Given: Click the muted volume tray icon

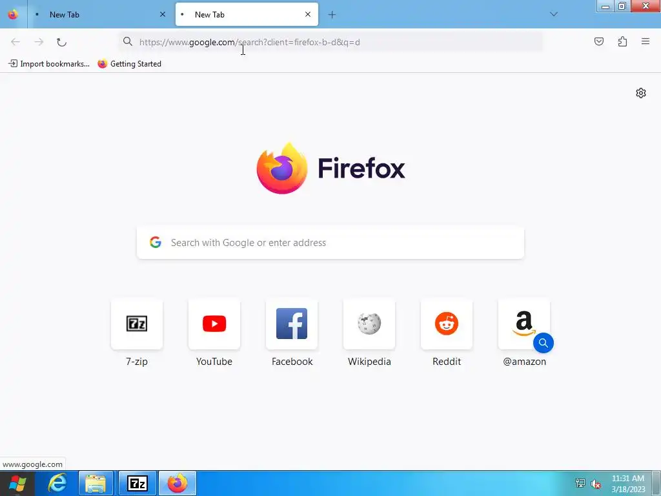Looking at the screenshot, I should 596,483.
